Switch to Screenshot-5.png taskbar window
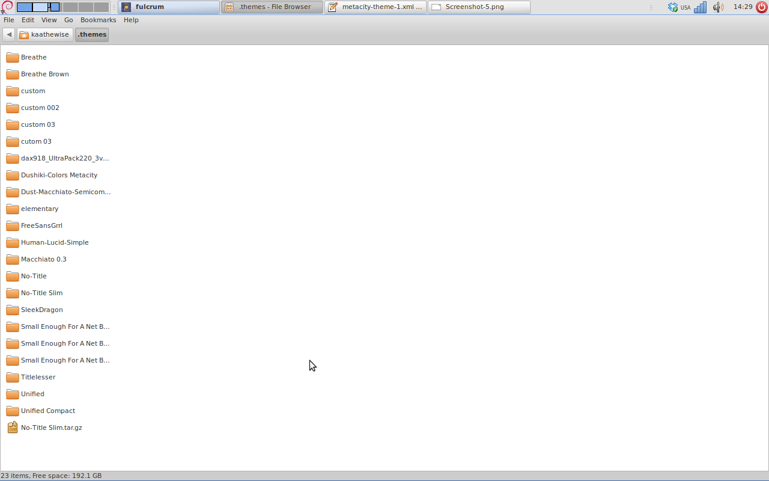769x481 pixels. point(479,7)
